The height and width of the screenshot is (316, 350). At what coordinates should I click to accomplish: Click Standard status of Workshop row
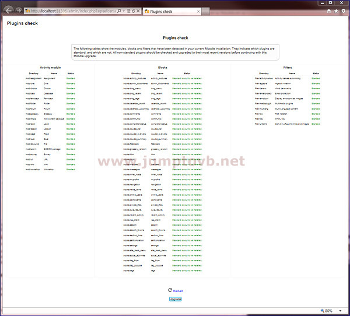pos(71,170)
